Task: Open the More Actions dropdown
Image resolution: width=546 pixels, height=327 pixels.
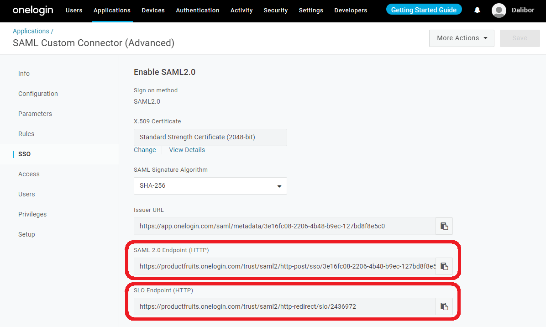Action: point(461,38)
